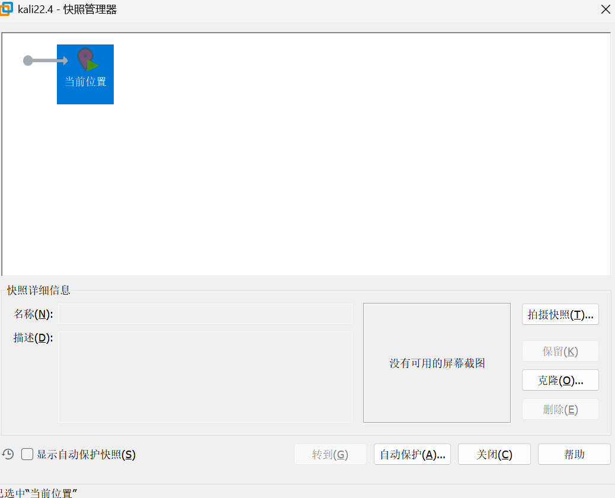Click empty white area of snapshot tree canvas
615x498 pixels.
pyautogui.click(x=355, y=166)
